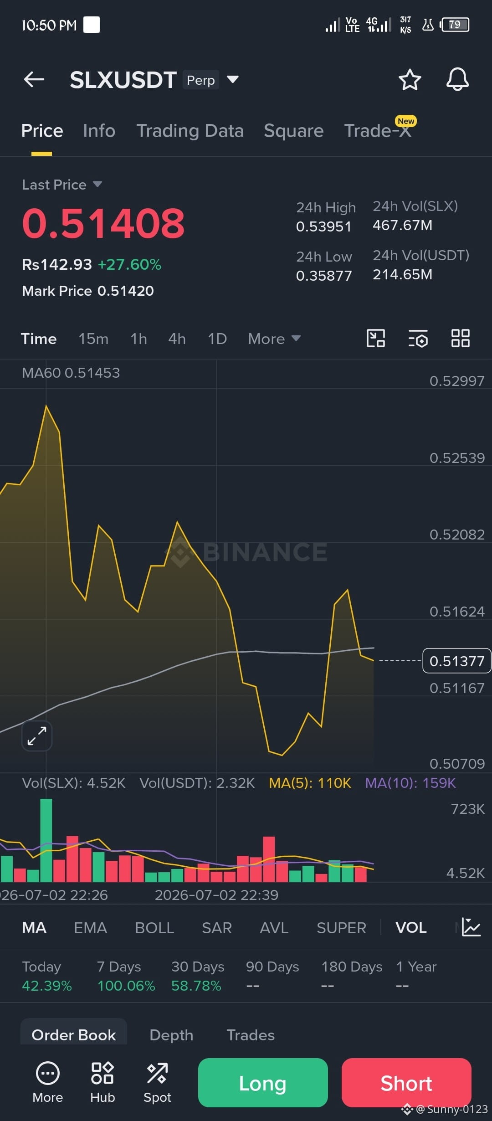Expand the More timeframes dropdown
492x1121 pixels.
tap(274, 339)
